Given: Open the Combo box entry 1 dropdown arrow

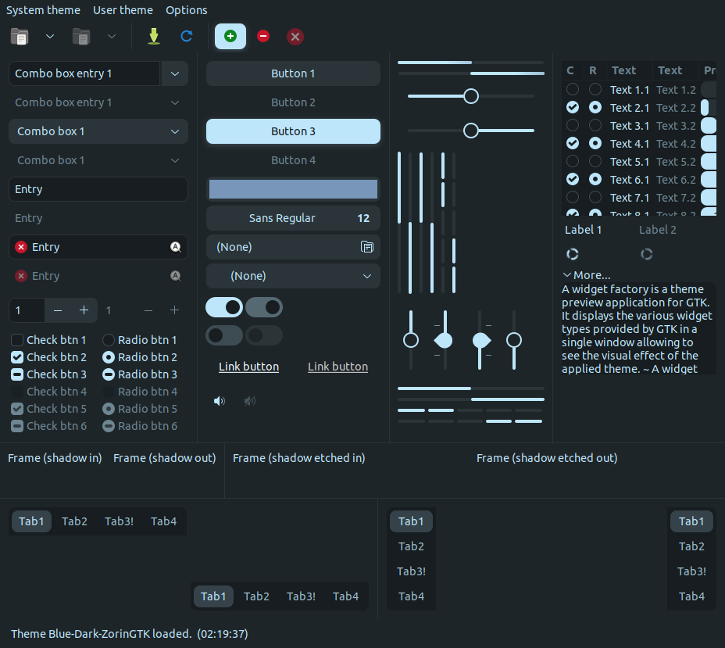Looking at the screenshot, I should click(x=175, y=73).
